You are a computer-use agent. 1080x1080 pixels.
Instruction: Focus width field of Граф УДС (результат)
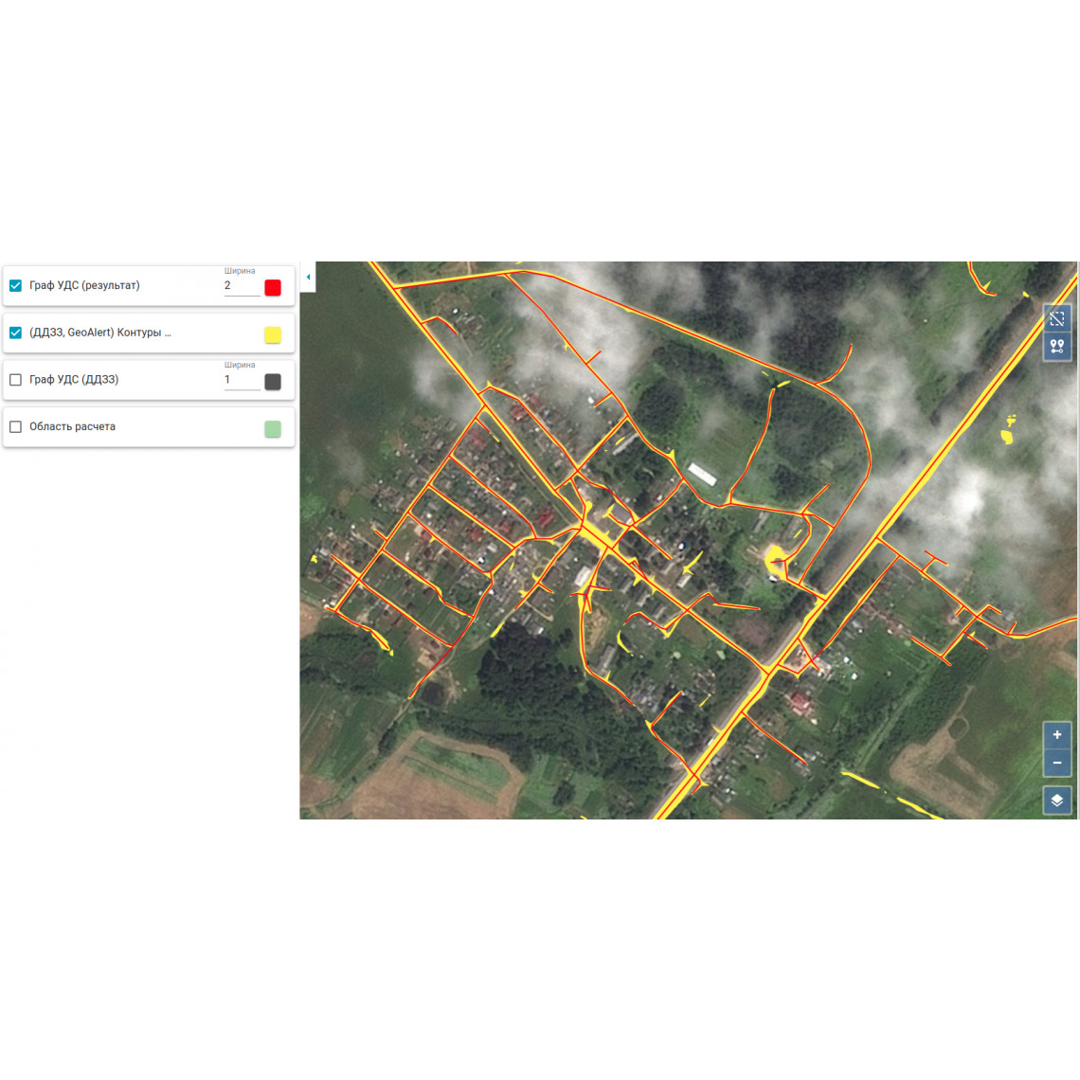coord(242,286)
